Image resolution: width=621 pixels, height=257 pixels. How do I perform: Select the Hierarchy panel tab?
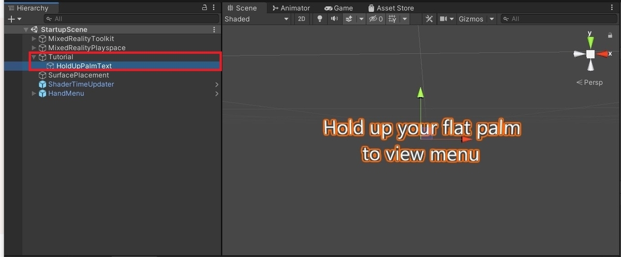32,8
